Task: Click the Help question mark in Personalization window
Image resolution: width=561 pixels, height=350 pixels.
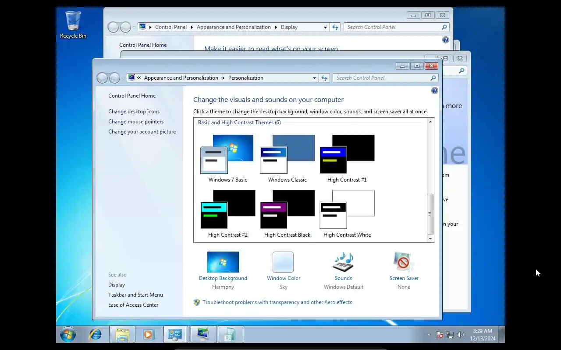Action: pos(435,91)
